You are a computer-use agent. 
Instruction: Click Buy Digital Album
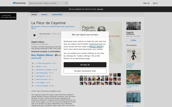coord(42,55)
